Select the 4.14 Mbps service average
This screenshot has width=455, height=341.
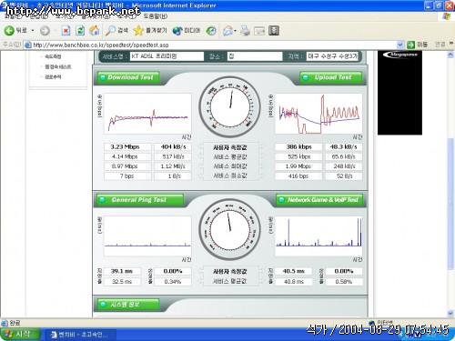point(127,156)
